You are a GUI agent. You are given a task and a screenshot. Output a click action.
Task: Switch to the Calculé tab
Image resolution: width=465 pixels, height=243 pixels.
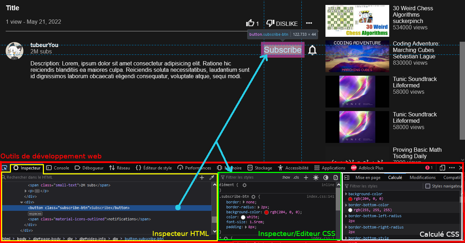(x=395, y=177)
